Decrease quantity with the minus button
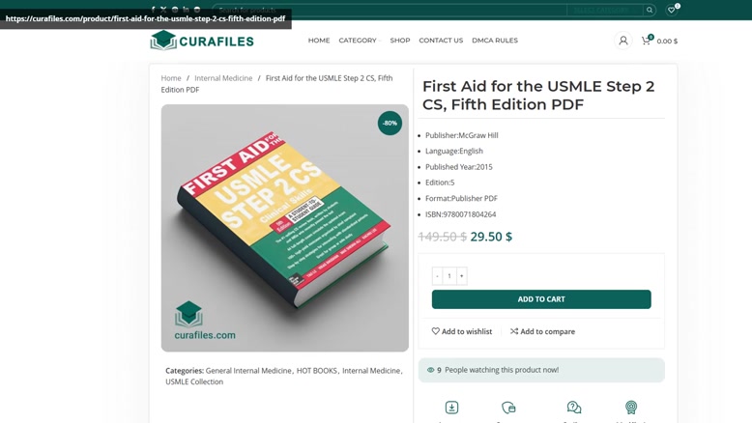This screenshot has width=752, height=423. pyautogui.click(x=437, y=276)
